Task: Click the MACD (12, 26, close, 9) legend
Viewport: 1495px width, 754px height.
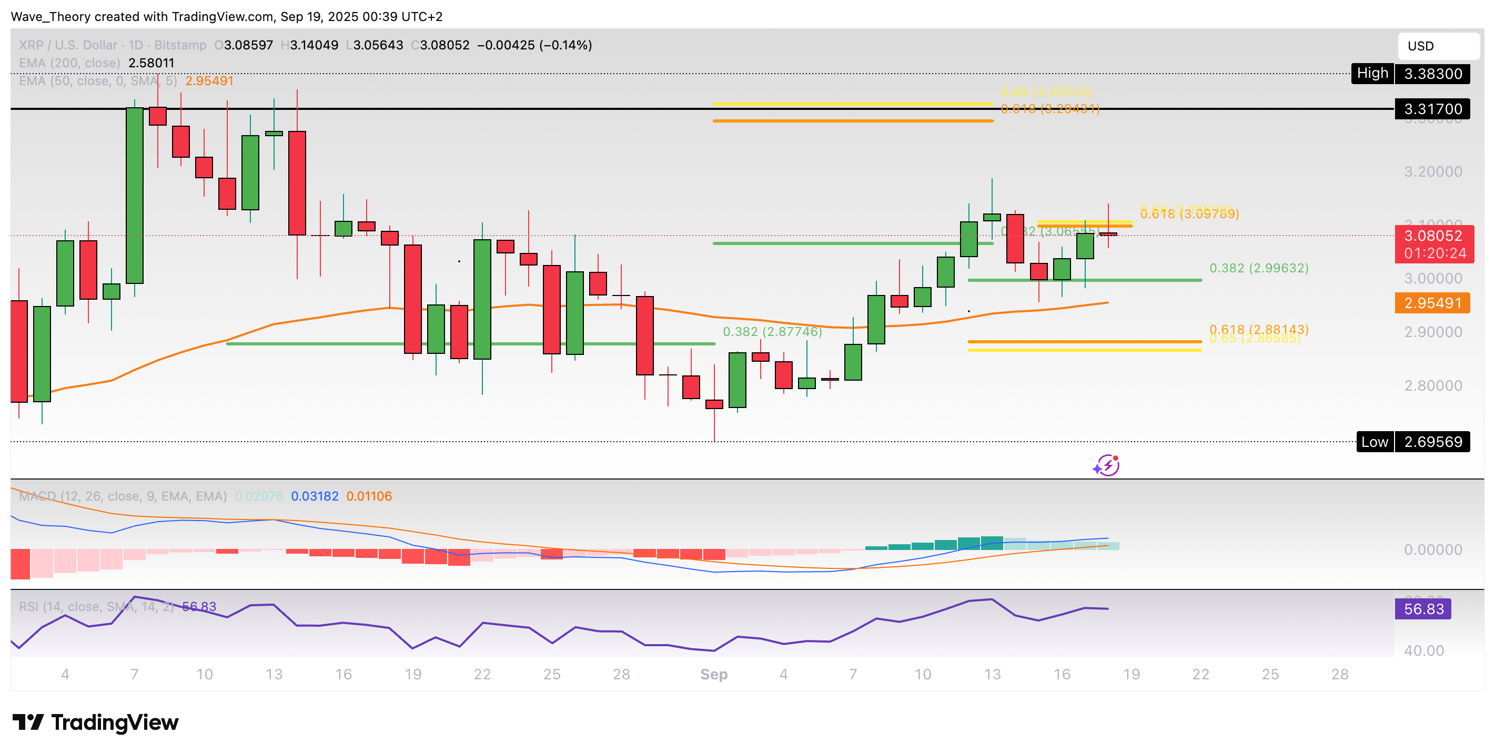Action: click(x=123, y=496)
